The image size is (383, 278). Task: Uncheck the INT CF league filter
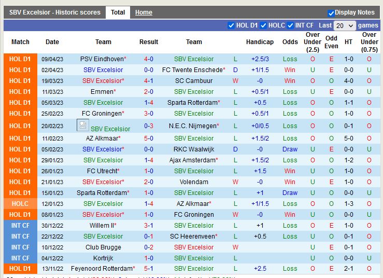coord(290,25)
